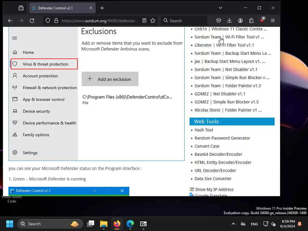Click the Add an exclusion button

tap(110, 79)
